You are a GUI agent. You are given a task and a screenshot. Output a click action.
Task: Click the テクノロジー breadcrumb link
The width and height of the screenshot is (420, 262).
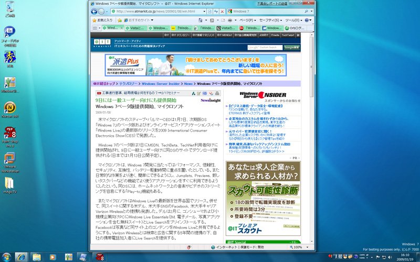pos(128,84)
